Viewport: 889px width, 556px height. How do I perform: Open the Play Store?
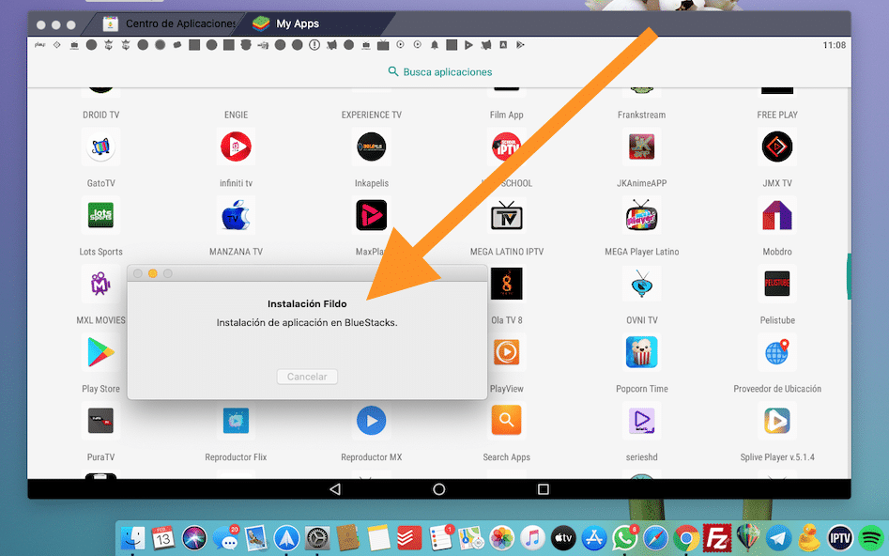pos(100,352)
